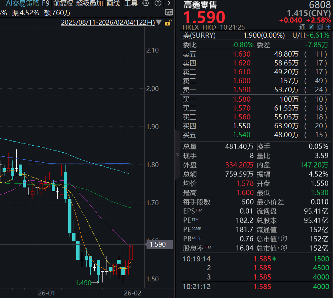Click the orange lock icon near date range
The width and height of the screenshot is (333, 298).
[167, 23]
